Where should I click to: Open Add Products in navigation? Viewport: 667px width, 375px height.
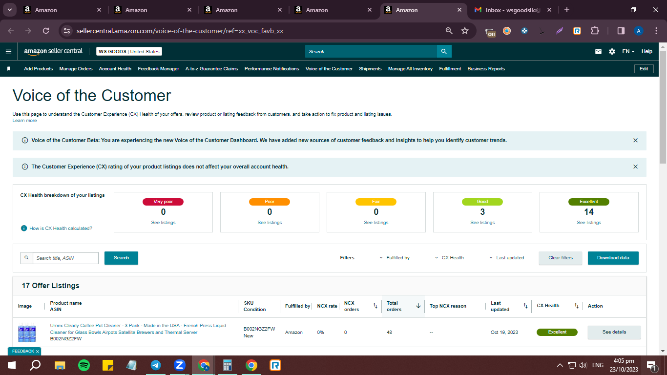click(39, 69)
